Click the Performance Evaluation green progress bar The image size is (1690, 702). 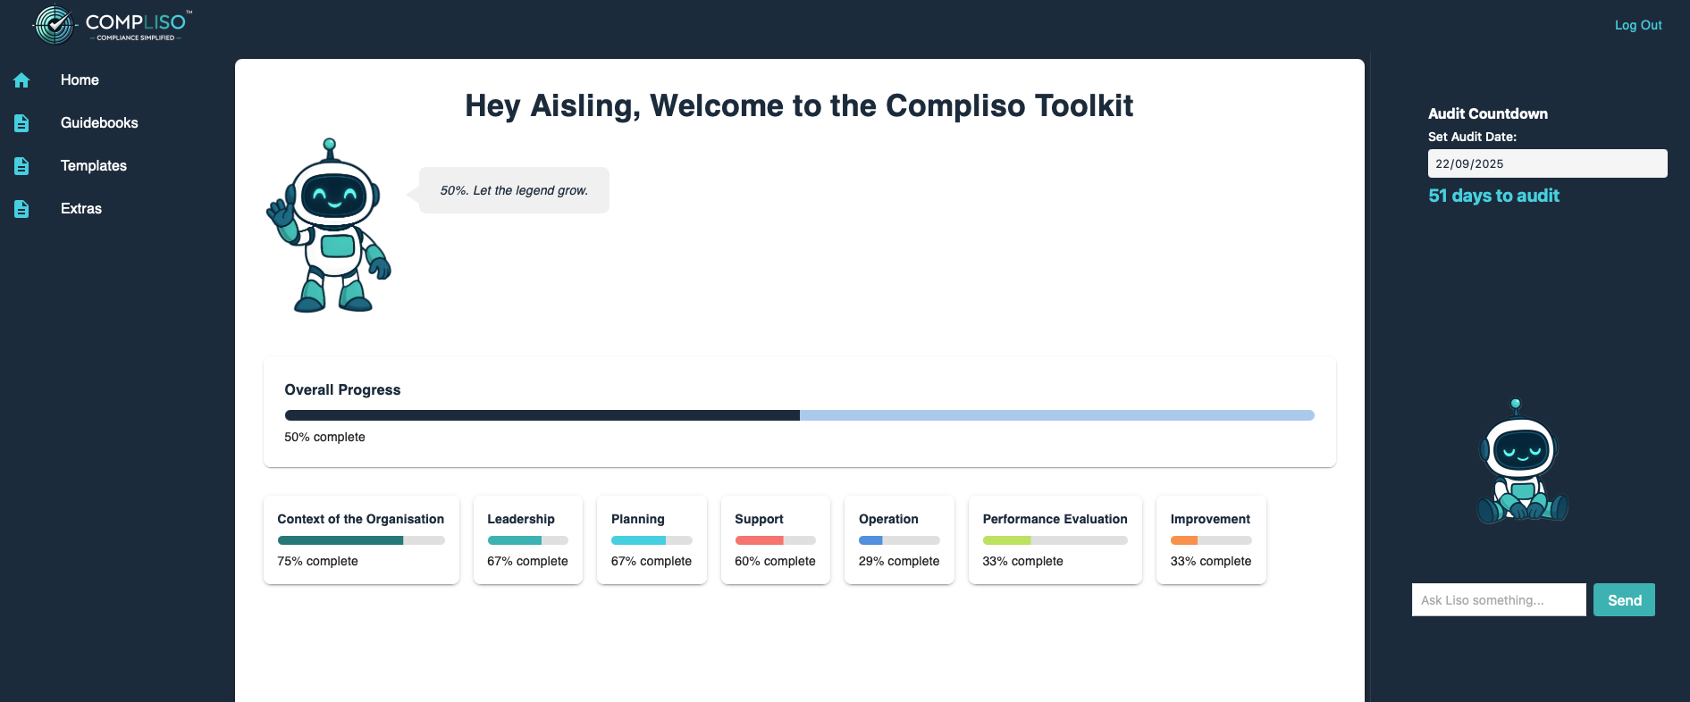click(1055, 540)
